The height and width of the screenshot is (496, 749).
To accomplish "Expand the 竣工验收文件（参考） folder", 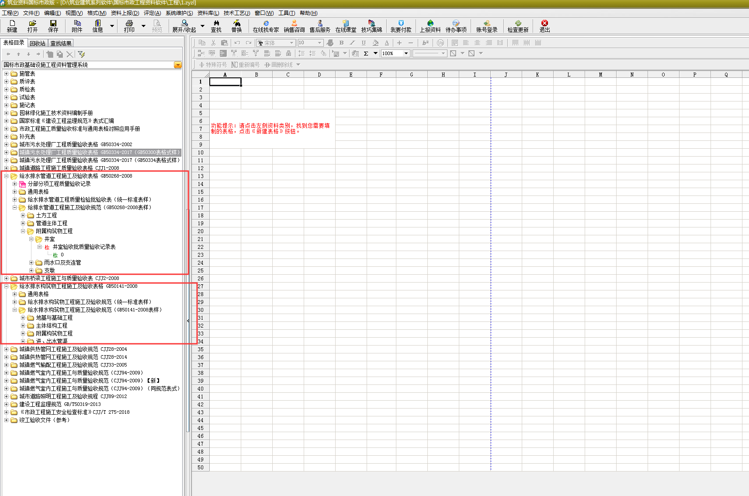I will click(x=6, y=420).
